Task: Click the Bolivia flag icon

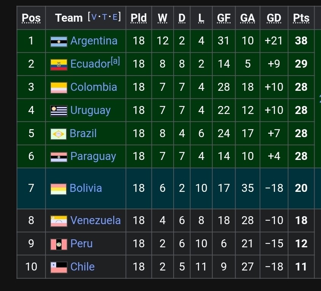Action: tap(59, 189)
